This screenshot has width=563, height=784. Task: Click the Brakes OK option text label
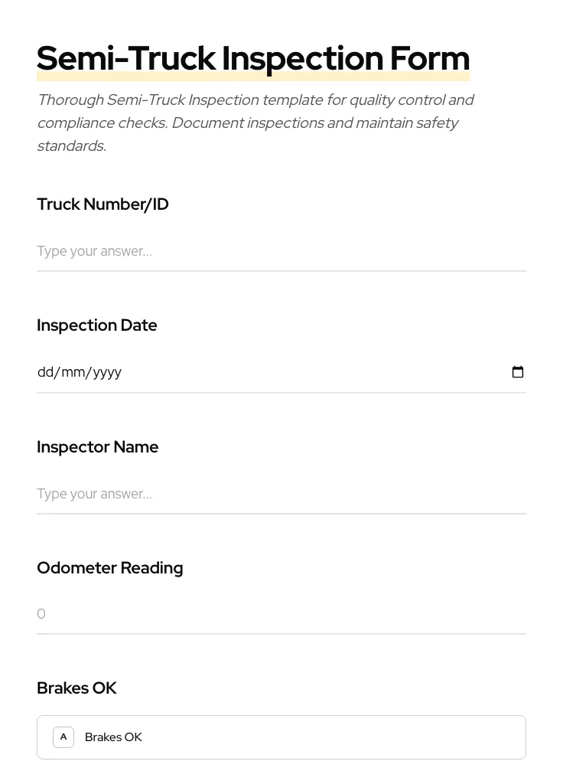113,737
